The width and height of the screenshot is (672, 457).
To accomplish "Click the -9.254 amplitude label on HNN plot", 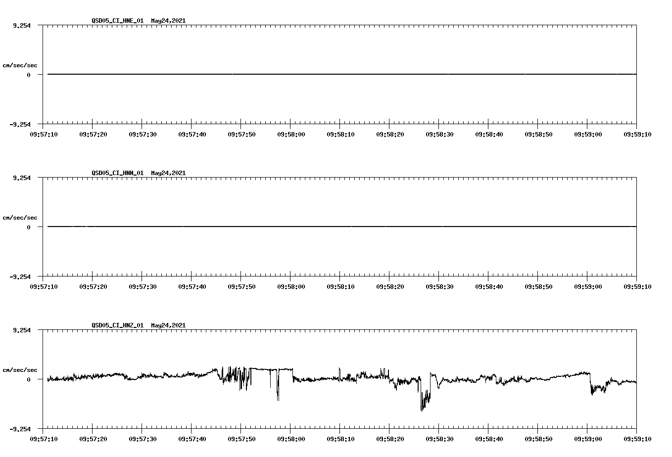I will pos(21,277).
